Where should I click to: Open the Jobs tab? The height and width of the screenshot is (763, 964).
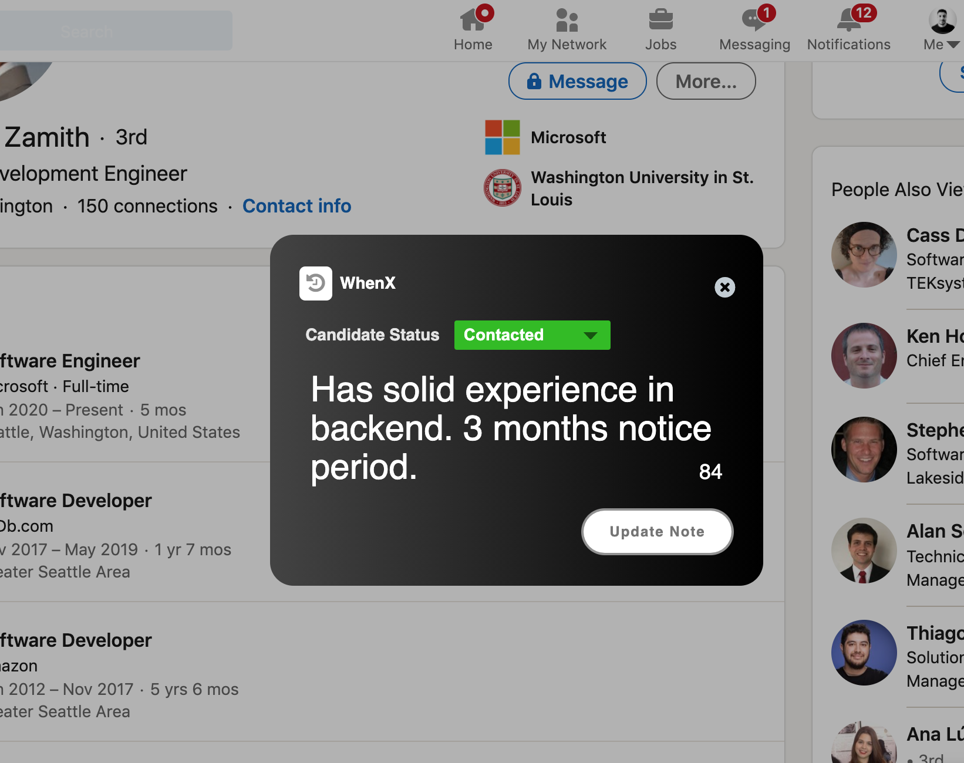click(x=661, y=29)
